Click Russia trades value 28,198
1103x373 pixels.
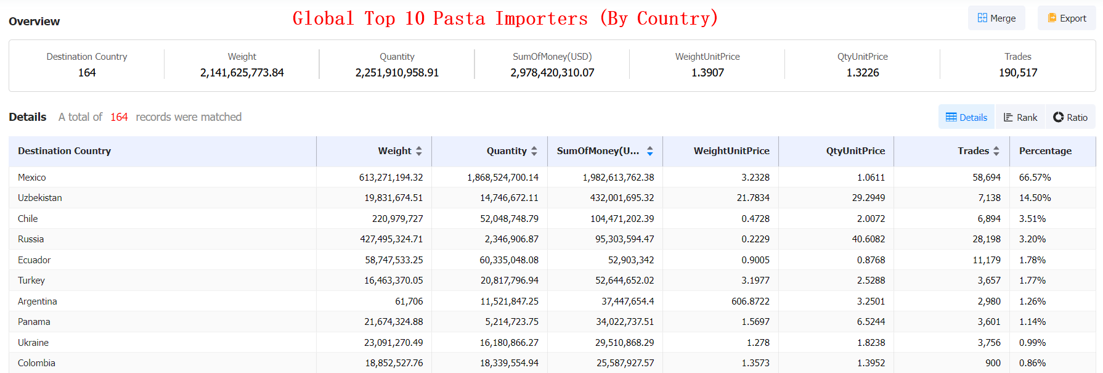(x=987, y=239)
